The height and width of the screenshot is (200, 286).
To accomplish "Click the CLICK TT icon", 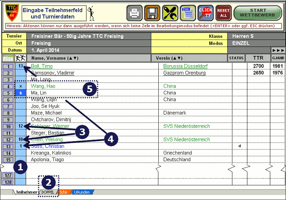I will click(206, 14).
